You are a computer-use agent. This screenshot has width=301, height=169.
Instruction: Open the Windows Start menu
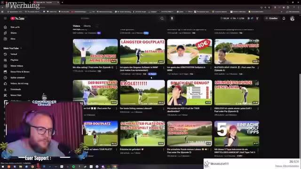click(x=3, y=167)
